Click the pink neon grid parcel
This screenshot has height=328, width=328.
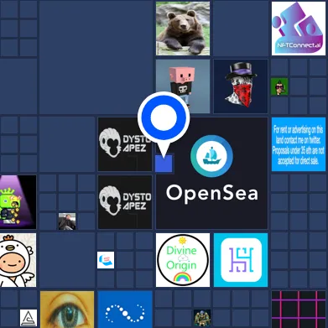[x=299, y=310]
